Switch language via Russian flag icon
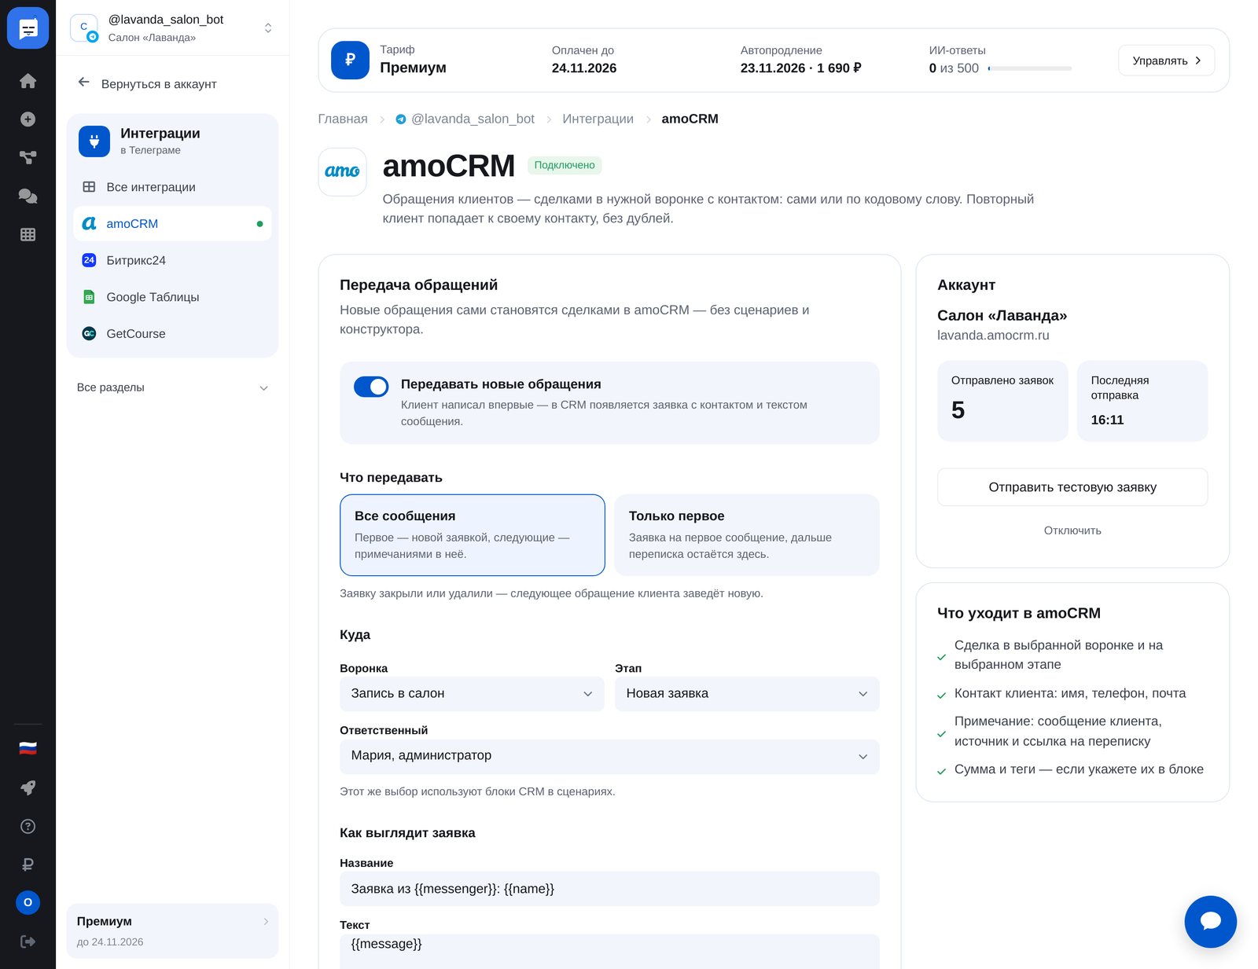The image size is (1258, 969). 28,748
